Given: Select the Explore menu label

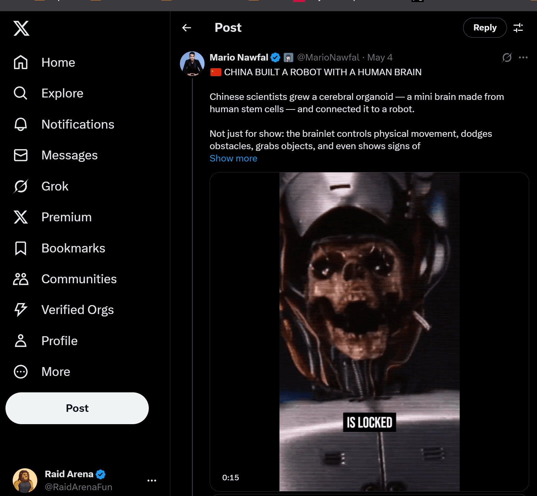Looking at the screenshot, I should [x=62, y=93].
